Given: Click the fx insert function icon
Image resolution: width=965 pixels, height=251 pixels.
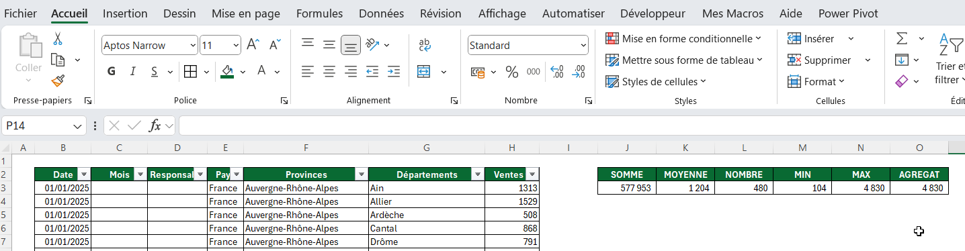Looking at the screenshot, I should tap(155, 125).
